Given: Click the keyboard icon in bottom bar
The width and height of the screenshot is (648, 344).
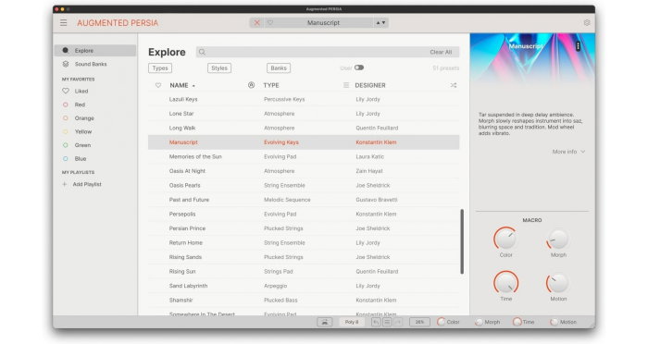Looking at the screenshot, I should pos(324,322).
